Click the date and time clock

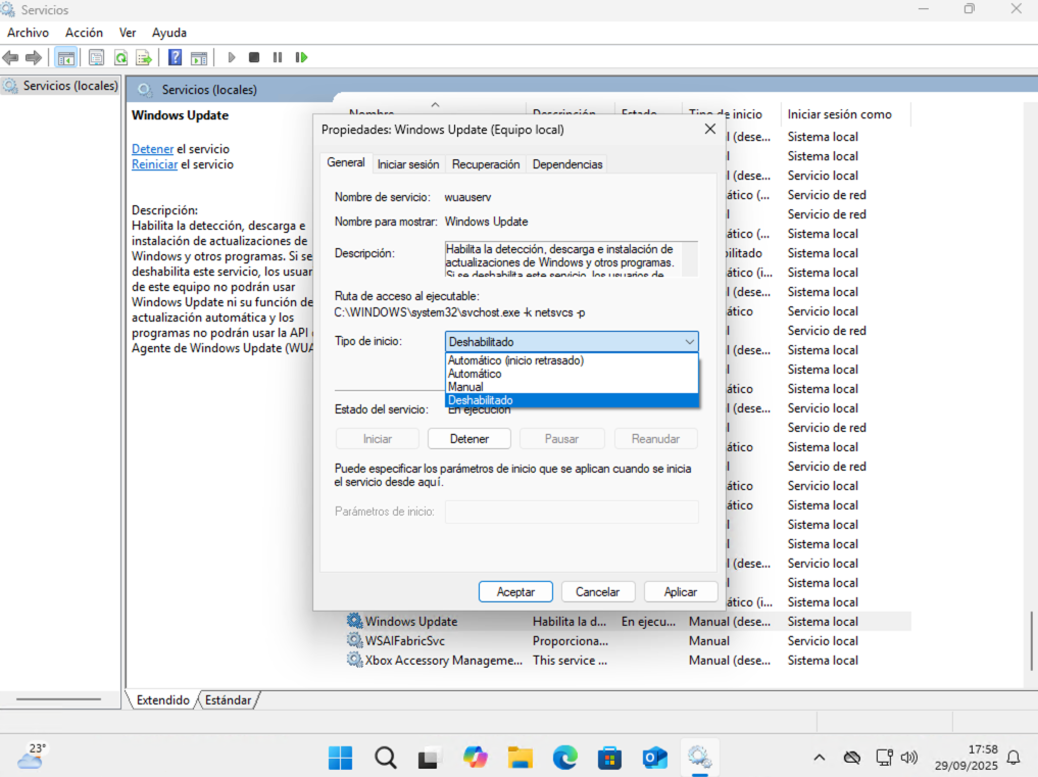tap(966, 758)
